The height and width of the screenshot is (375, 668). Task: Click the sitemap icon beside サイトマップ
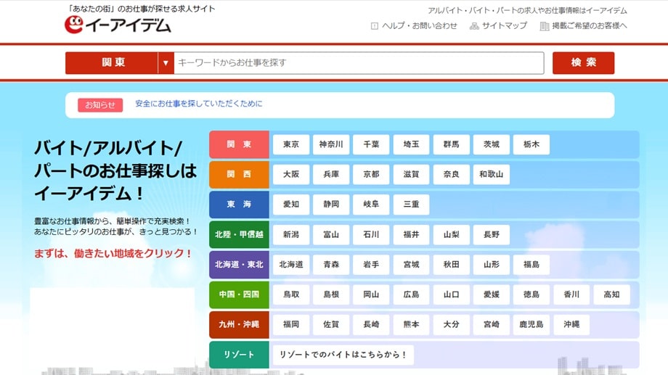(474, 26)
